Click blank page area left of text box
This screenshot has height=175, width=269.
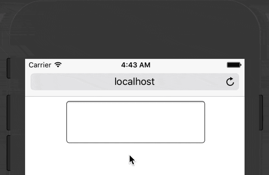pyautogui.click(x=46, y=122)
